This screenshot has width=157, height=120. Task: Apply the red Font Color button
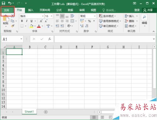[39, 26]
